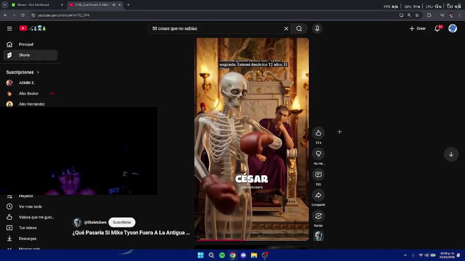Reload the page
The width and height of the screenshot is (465, 261).
(23, 15)
